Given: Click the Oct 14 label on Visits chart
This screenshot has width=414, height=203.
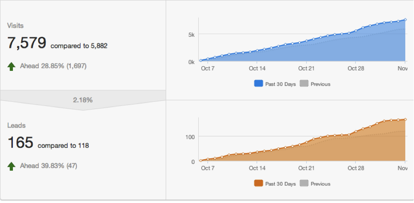Looking at the screenshot, I should click(x=257, y=69).
